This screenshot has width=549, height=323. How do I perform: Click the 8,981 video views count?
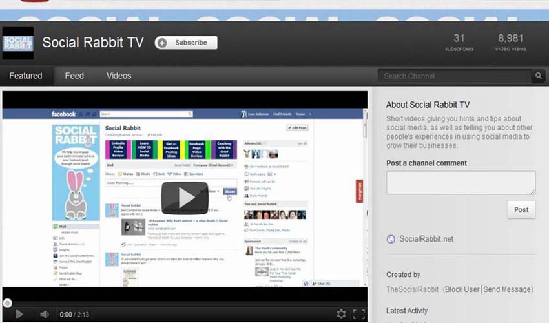510,43
